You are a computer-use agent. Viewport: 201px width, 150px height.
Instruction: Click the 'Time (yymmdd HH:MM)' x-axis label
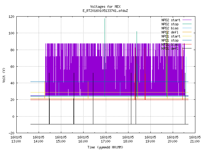point(105,147)
